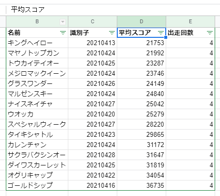Select the 名前 header cell

(x=37, y=33)
